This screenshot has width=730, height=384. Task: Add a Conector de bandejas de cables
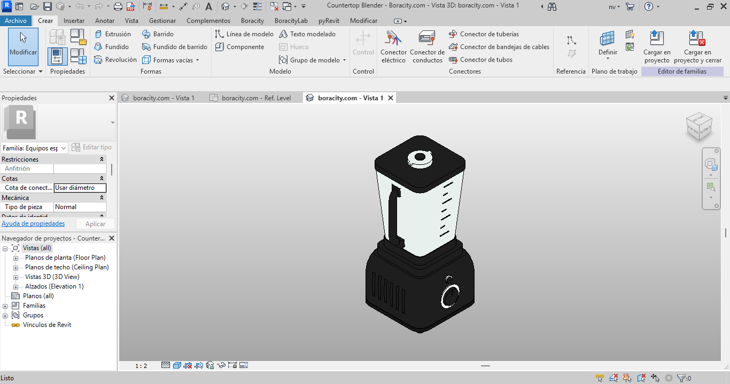point(499,47)
